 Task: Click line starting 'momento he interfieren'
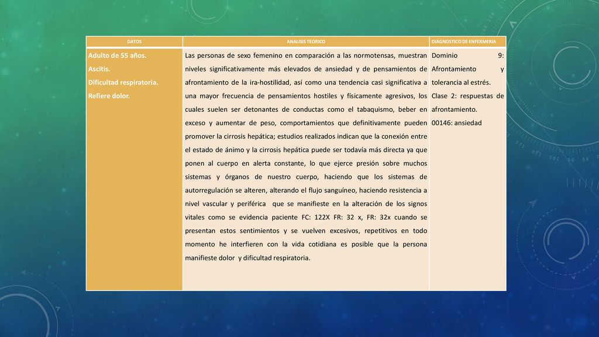306,244
